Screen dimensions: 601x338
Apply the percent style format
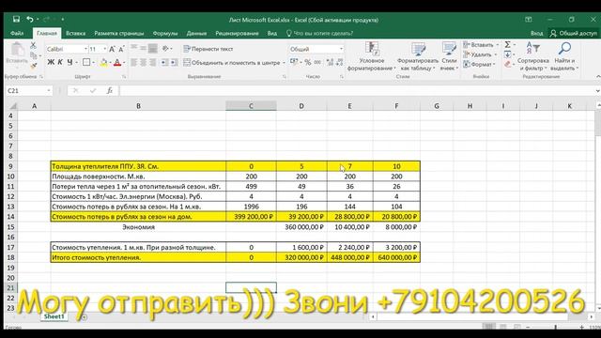pyautogui.click(x=307, y=62)
